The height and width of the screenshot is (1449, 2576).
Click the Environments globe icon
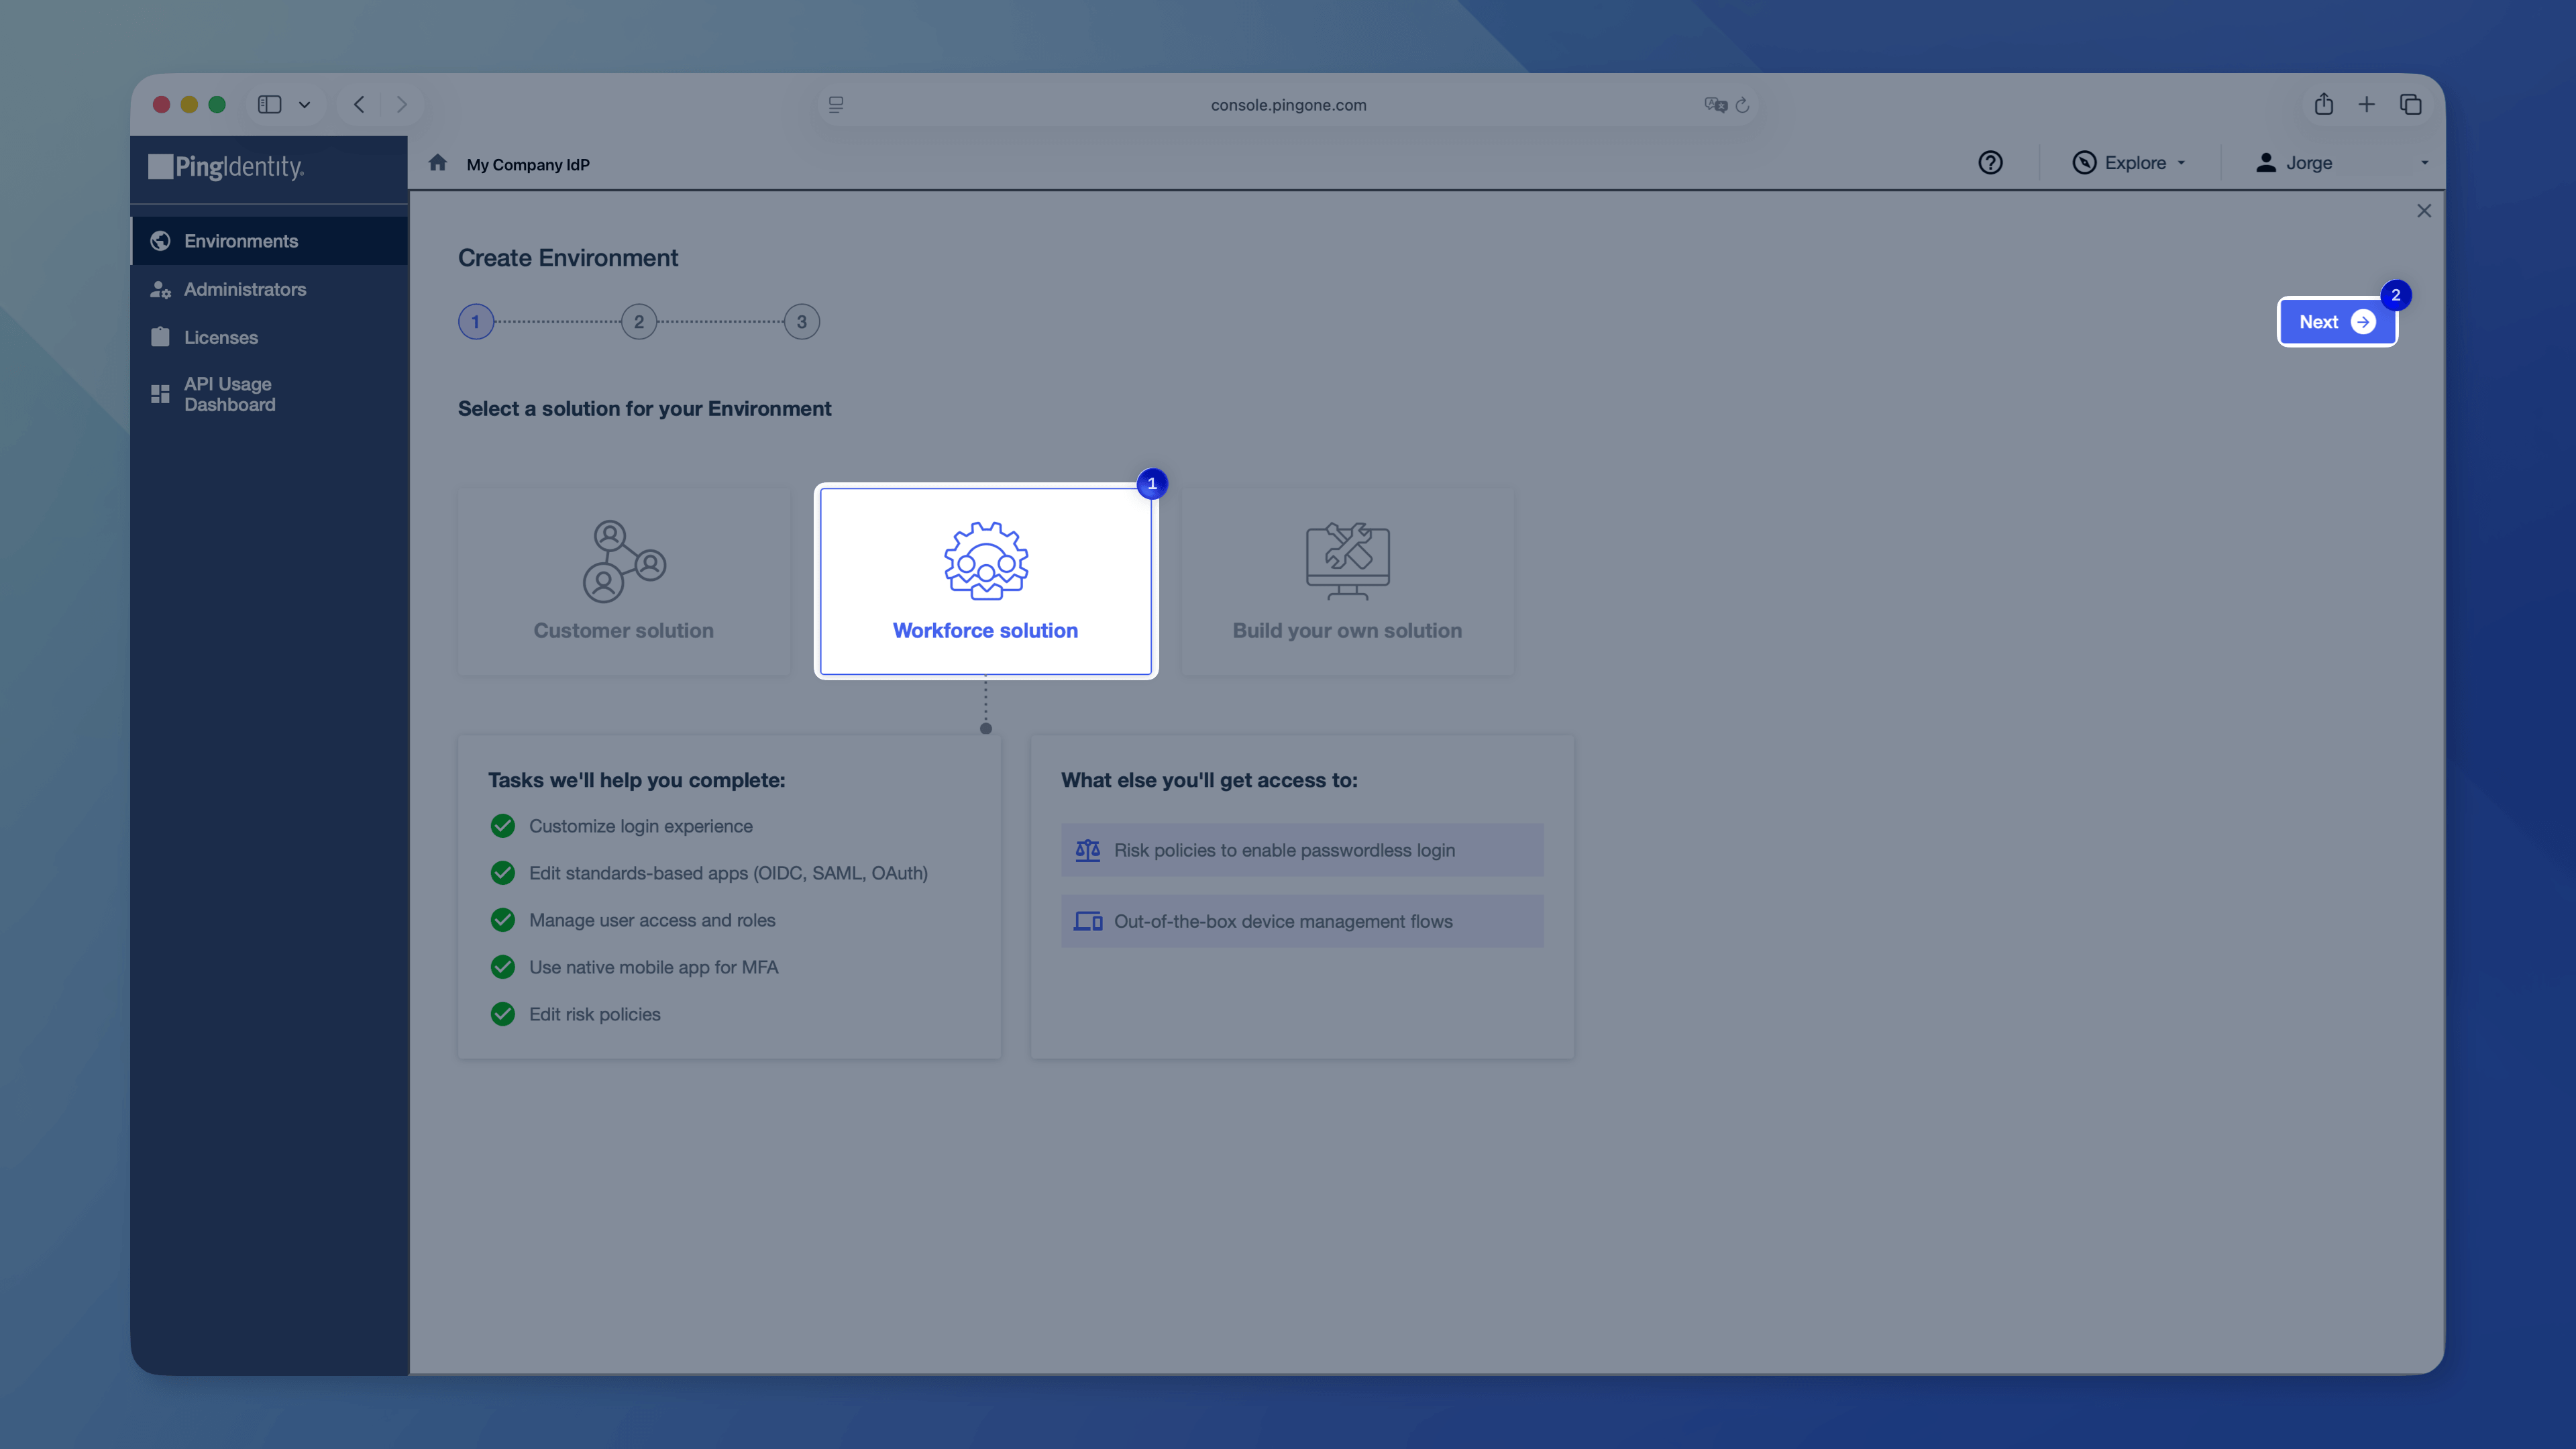coord(160,241)
